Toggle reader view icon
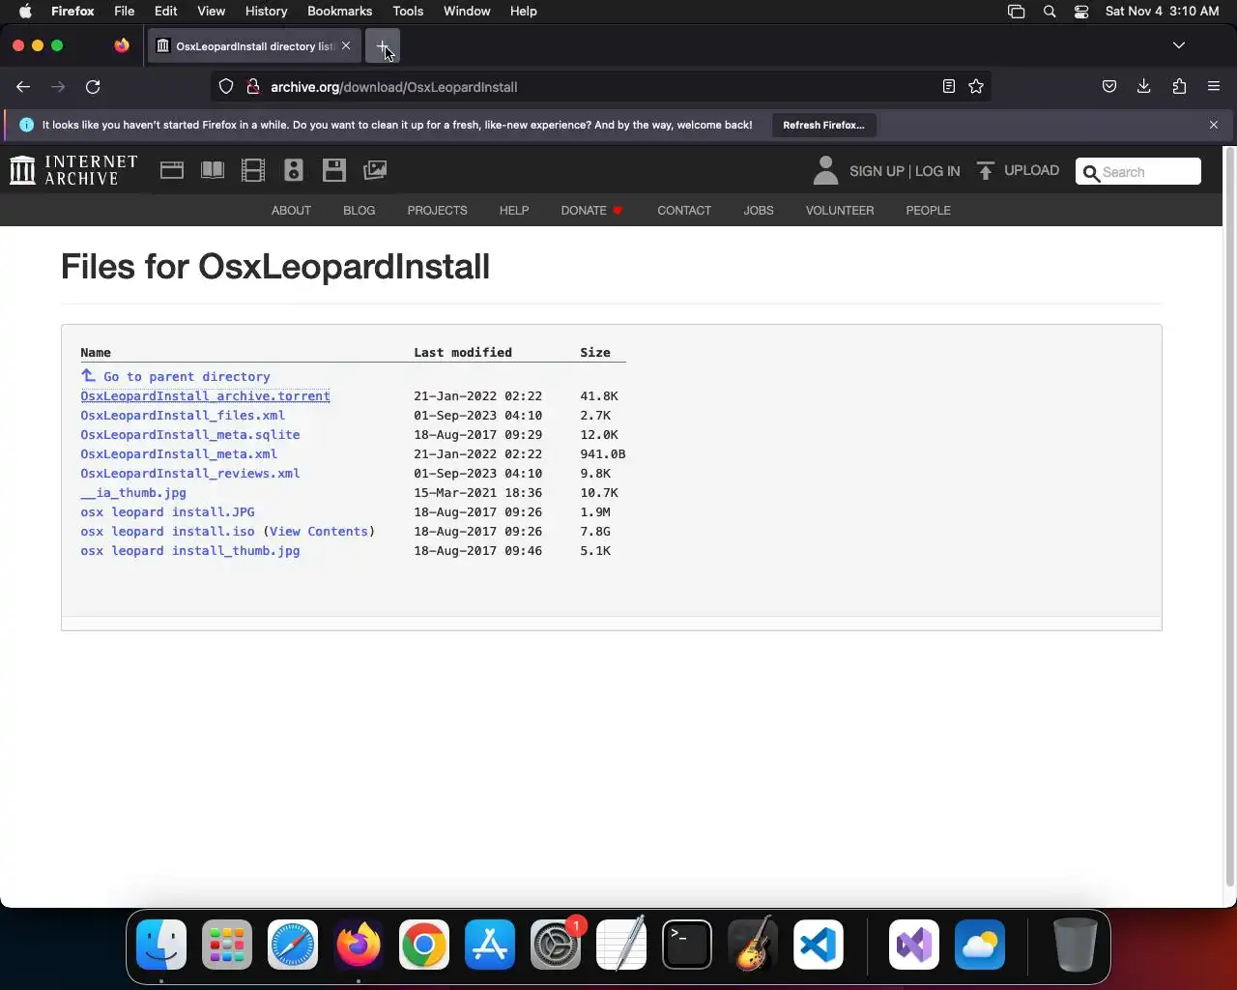 tap(949, 87)
